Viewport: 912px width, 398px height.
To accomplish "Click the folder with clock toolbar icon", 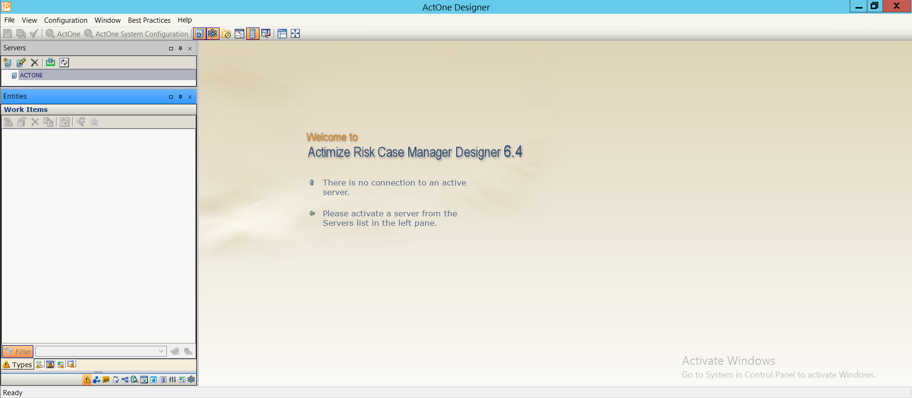I will point(226,34).
